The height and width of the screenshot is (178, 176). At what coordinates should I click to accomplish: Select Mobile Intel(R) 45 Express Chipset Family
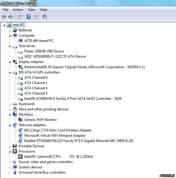84,67
